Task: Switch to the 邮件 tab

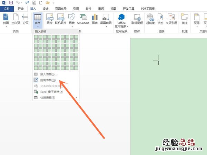Action: click(x=88, y=9)
